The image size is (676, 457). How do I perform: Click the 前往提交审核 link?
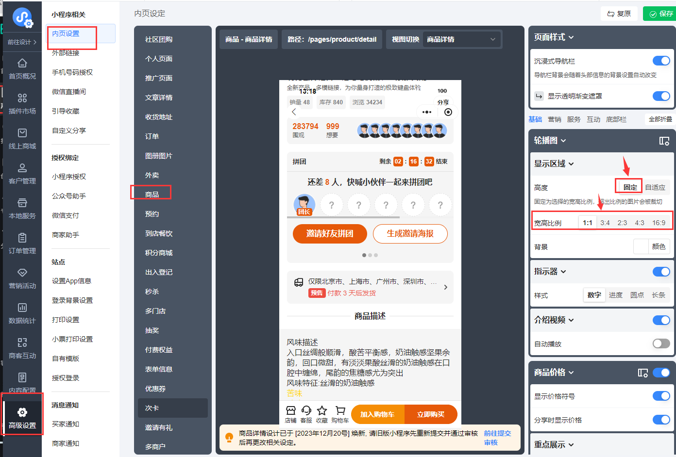pos(497,438)
